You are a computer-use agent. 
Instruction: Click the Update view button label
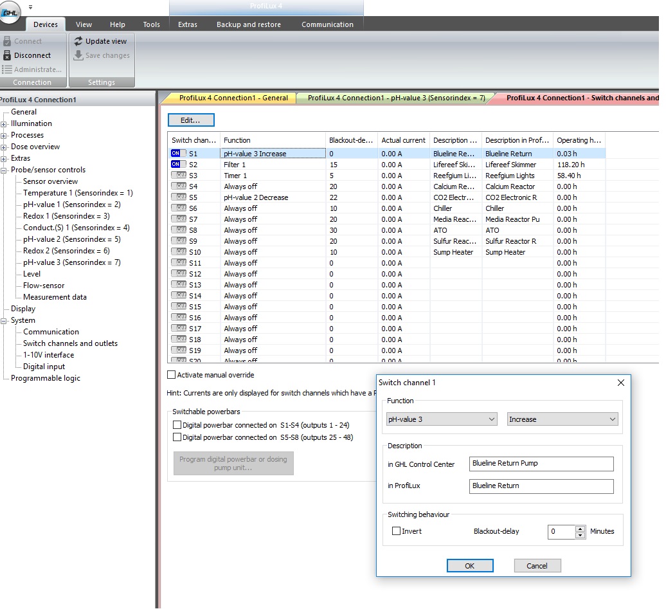pyautogui.click(x=106, y=41)
